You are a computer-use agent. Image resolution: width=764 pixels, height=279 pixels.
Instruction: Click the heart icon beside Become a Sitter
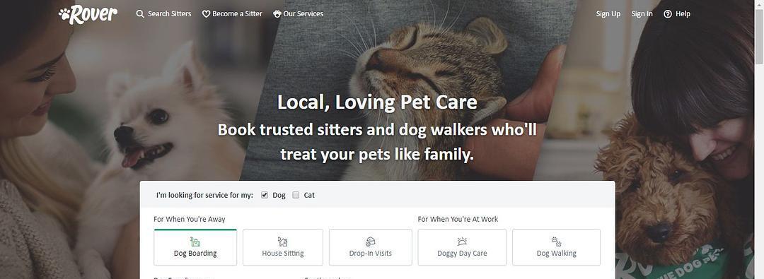(x=206, y=14)
